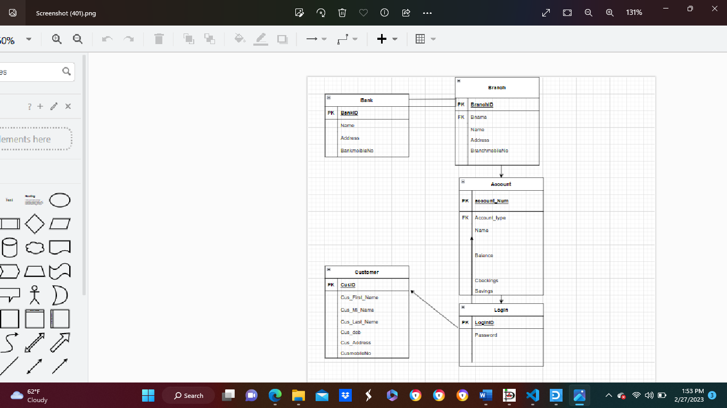Click the Delete icon in the draw.io toolbar

(x=159, y=38)
